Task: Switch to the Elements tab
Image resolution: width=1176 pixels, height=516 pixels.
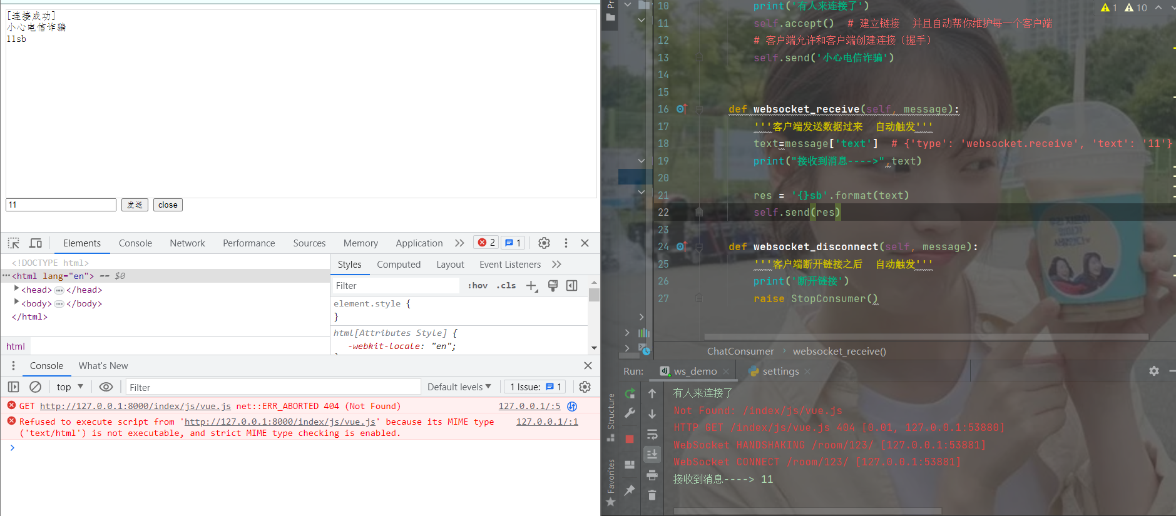Action: [82, 243]
